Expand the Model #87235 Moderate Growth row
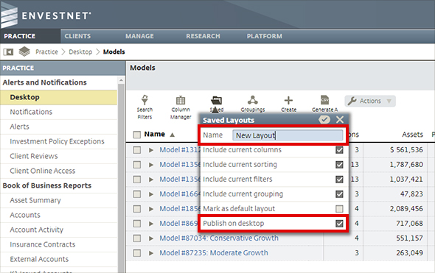The height and width of the screenshot is (273, 435). pyautogui.click(x=151, y=253)
